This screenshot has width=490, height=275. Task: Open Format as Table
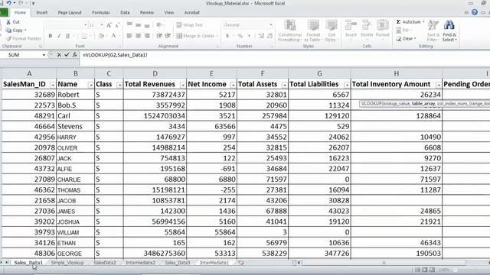[x=313, y=31]
